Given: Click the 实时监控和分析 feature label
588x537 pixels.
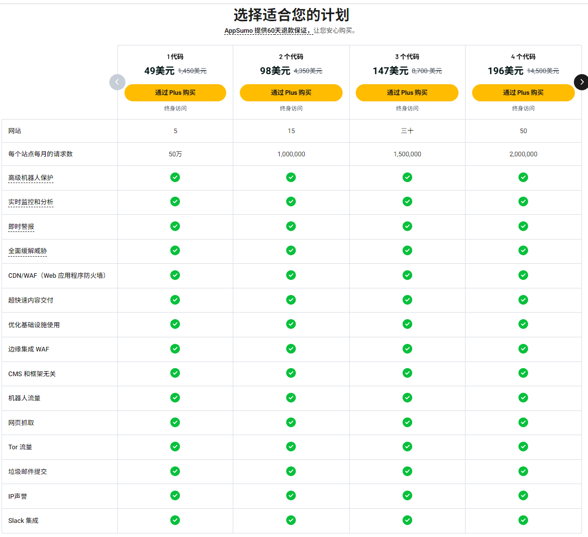Looking at the screenshot, I should point(31,202).
